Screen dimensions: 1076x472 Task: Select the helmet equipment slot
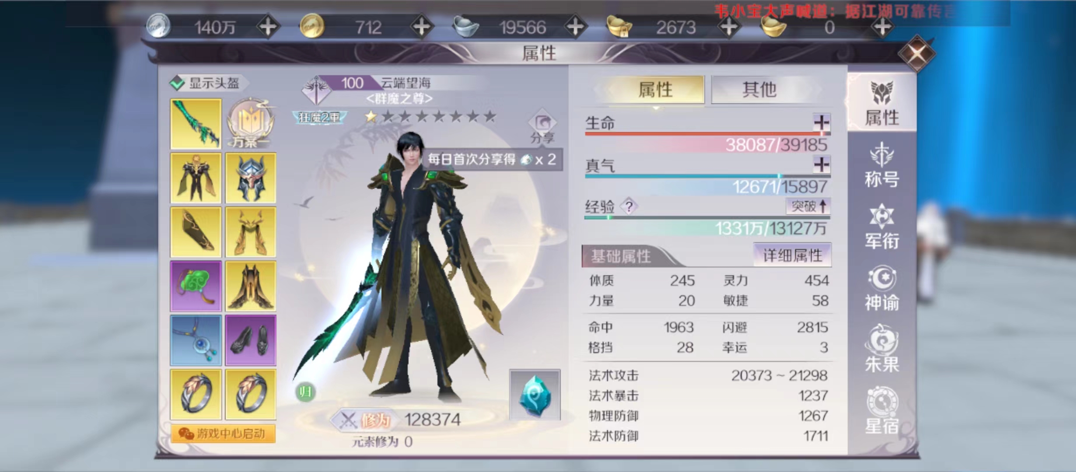pos(251,178)
